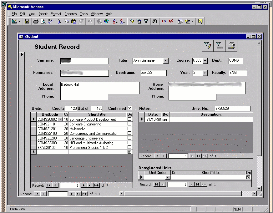The image size is (273, 213).
Task: Click the Filter By Form toolbar icon
Action: pyautogui.click(x=139, y=21)
